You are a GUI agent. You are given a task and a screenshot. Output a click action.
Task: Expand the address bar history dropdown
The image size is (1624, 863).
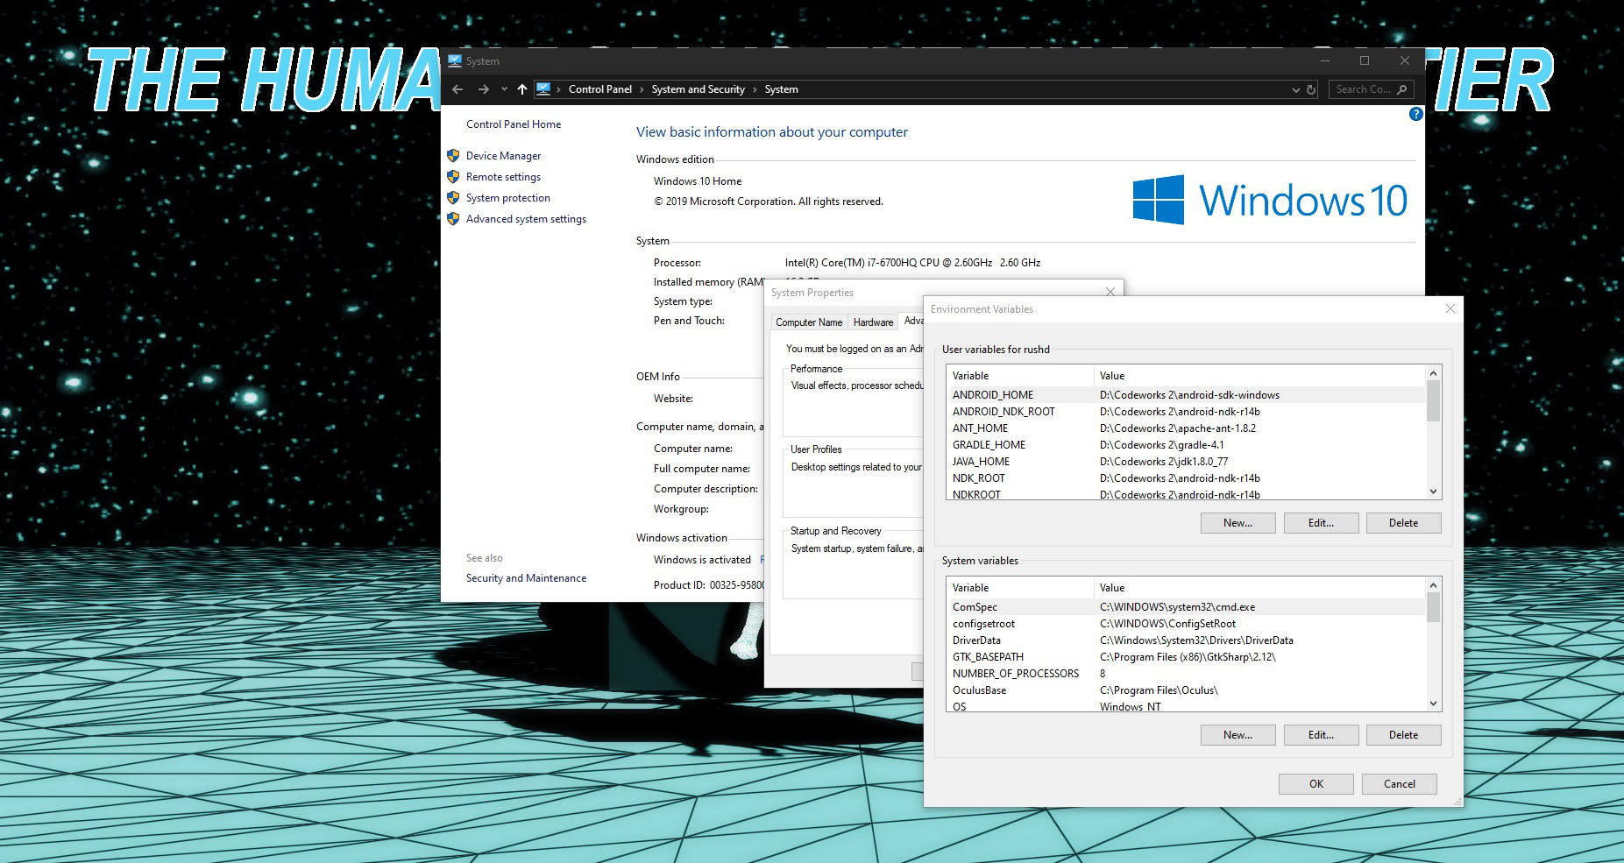coord(1295,89)
